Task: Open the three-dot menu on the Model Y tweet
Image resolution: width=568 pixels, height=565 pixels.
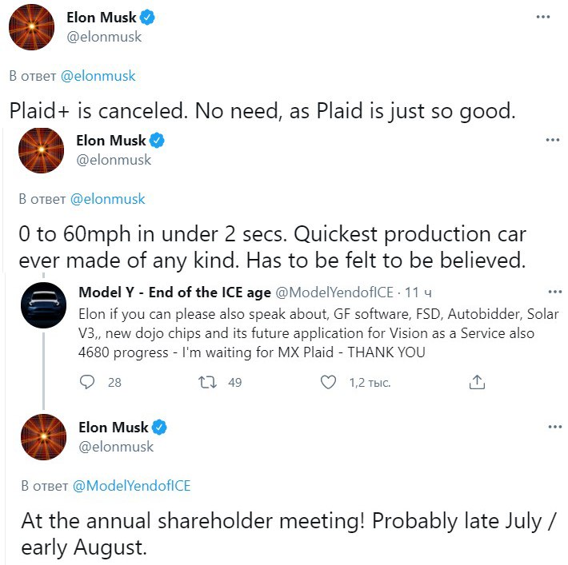Action: [555, 292]
